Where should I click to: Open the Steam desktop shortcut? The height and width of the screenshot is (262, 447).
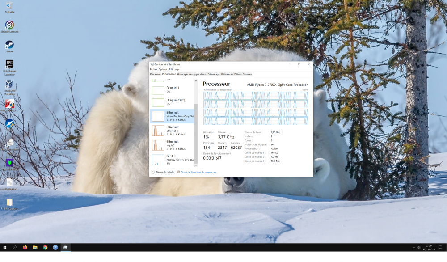coord(9,46)
